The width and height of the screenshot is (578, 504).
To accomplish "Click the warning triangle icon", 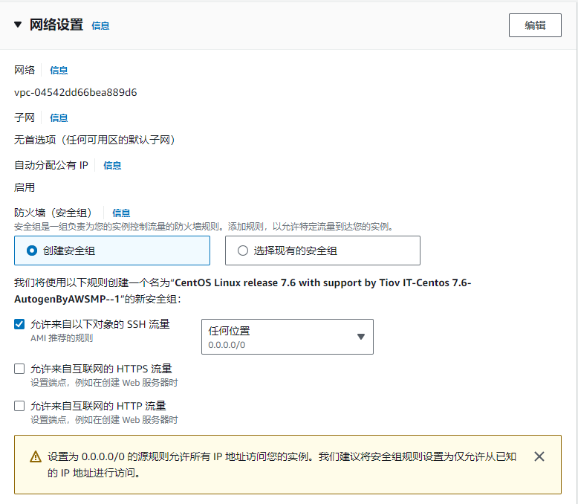I will 35,457.
